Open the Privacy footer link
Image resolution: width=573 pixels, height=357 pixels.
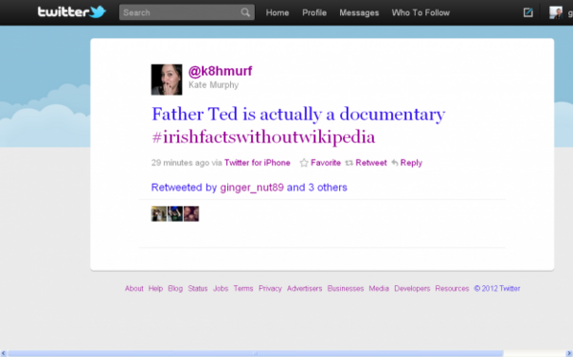270,288
